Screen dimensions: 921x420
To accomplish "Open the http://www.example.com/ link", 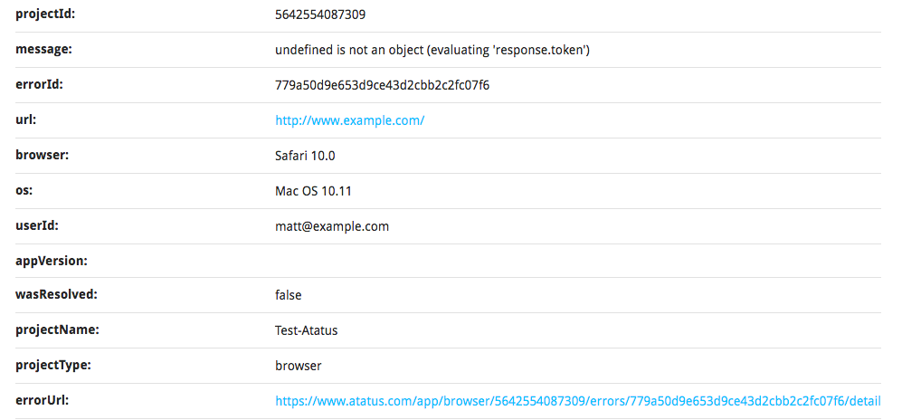I will tap(349, 120).
